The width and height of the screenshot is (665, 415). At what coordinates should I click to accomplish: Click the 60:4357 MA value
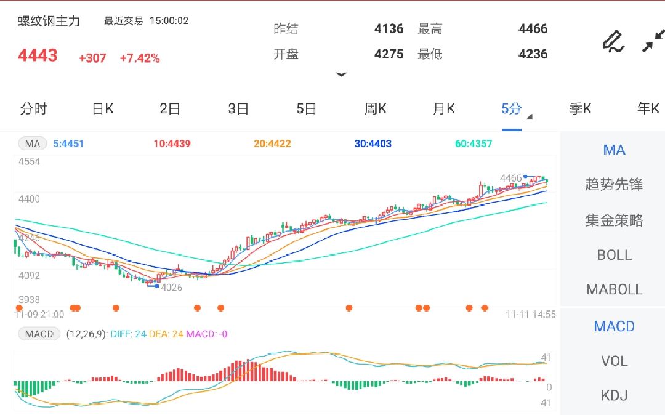pyautogui.click(x=474, y=143)
